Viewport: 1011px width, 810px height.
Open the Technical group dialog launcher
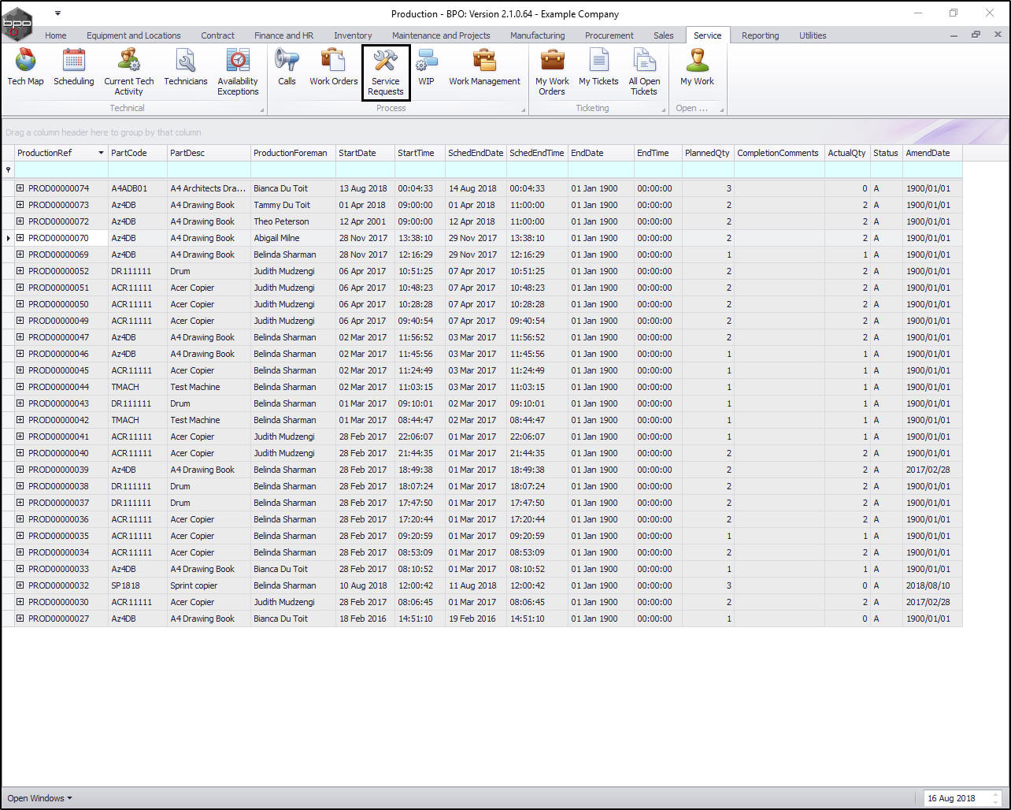[262, 110]
